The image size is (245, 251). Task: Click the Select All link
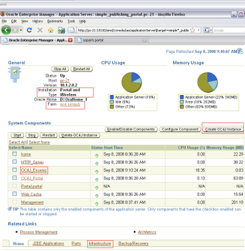pos(17,142)
